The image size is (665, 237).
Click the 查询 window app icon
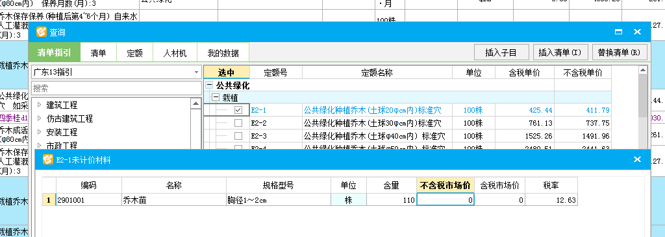coord(41,32)
